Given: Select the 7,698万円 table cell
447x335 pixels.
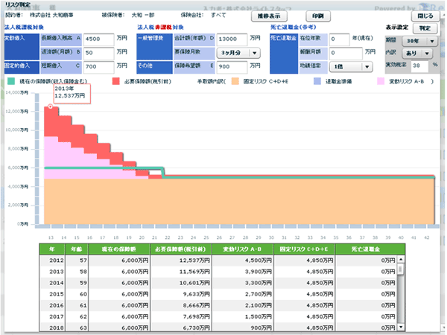Looking at the screenshot, I should click(x=181, y=316).
